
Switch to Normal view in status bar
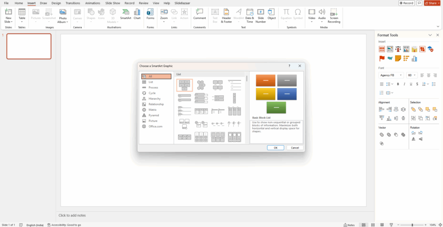[x=363, y=225]
